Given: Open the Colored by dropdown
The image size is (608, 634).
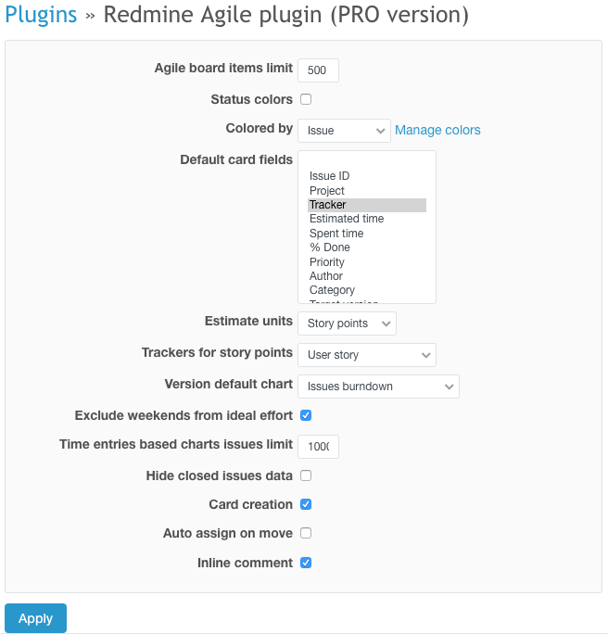Looking at the screenshot, I should (344, 131).
